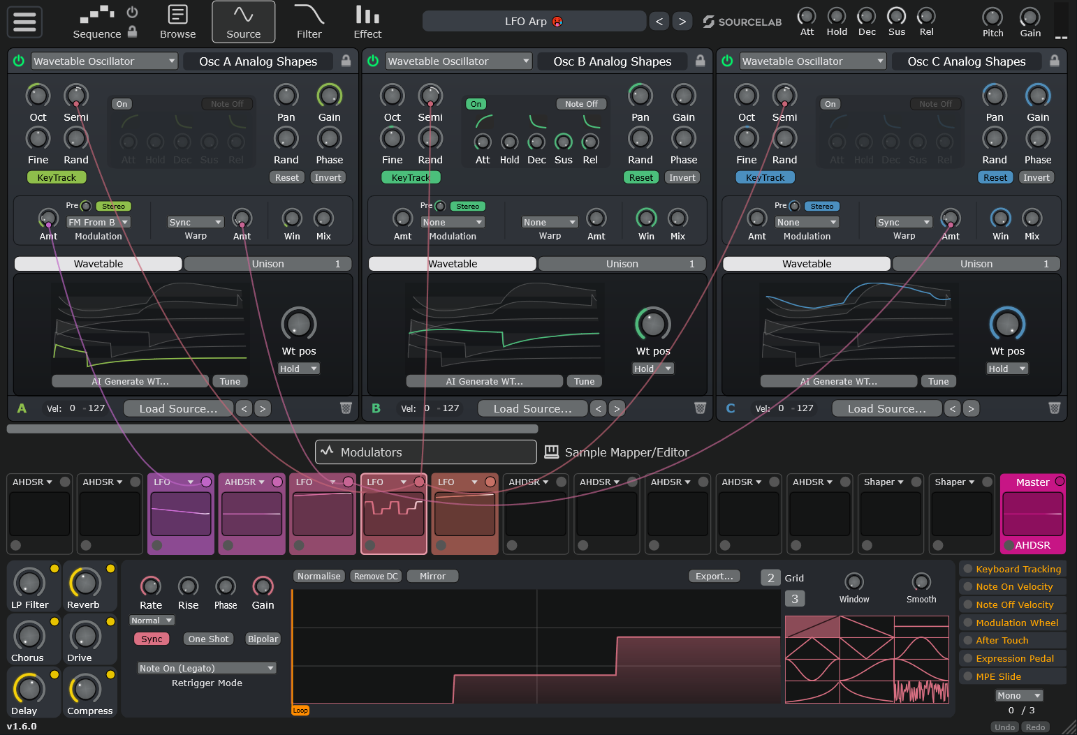Expand the Note On (Legato) retrigger dropdown
Viewport: 1077px width, 735px height.
pyautogui.click(x=207, y=668)
